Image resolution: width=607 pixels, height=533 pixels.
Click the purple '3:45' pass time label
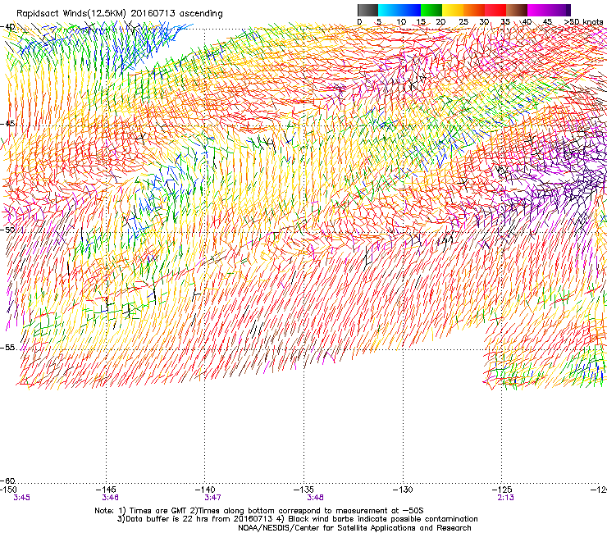(21, 498)
